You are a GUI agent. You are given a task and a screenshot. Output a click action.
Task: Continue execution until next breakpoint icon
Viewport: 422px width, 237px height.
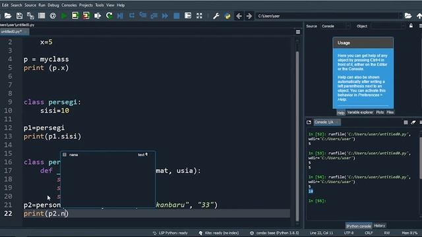(165, 16)
